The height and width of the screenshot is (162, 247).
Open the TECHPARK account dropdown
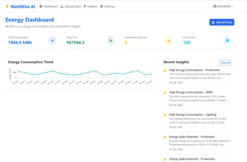point(223,6)
